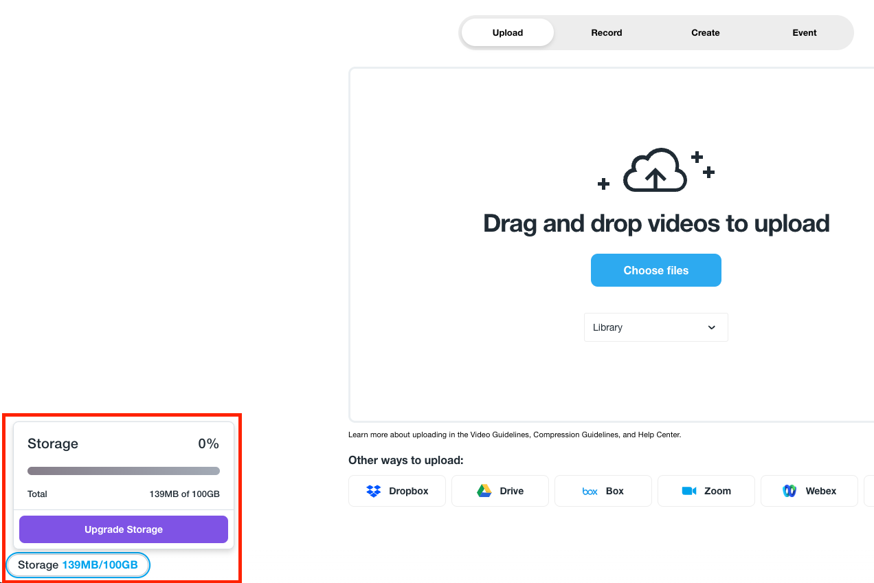
Task: Import a video from Google Drive
Action: pos(500,491)
